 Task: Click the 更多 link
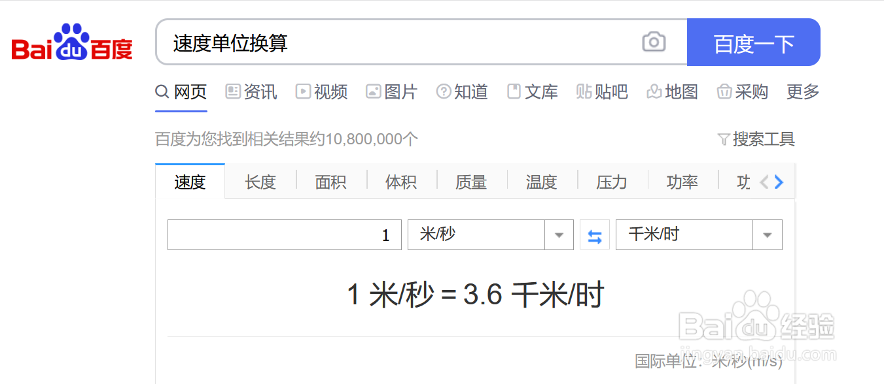[x=803, y=92]
